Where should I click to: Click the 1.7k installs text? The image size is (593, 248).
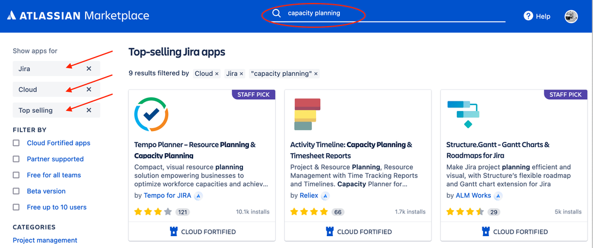(x=411, y=212)
